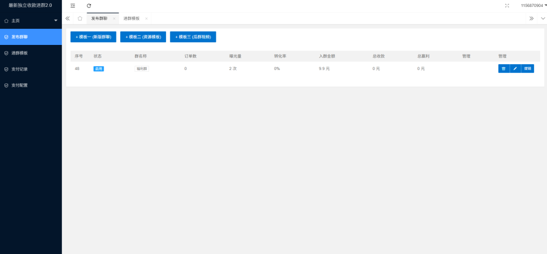The image size is (547, 254).
Task: Collapse sidebar with the menu fold icon
Action: [x=73, y=5]
